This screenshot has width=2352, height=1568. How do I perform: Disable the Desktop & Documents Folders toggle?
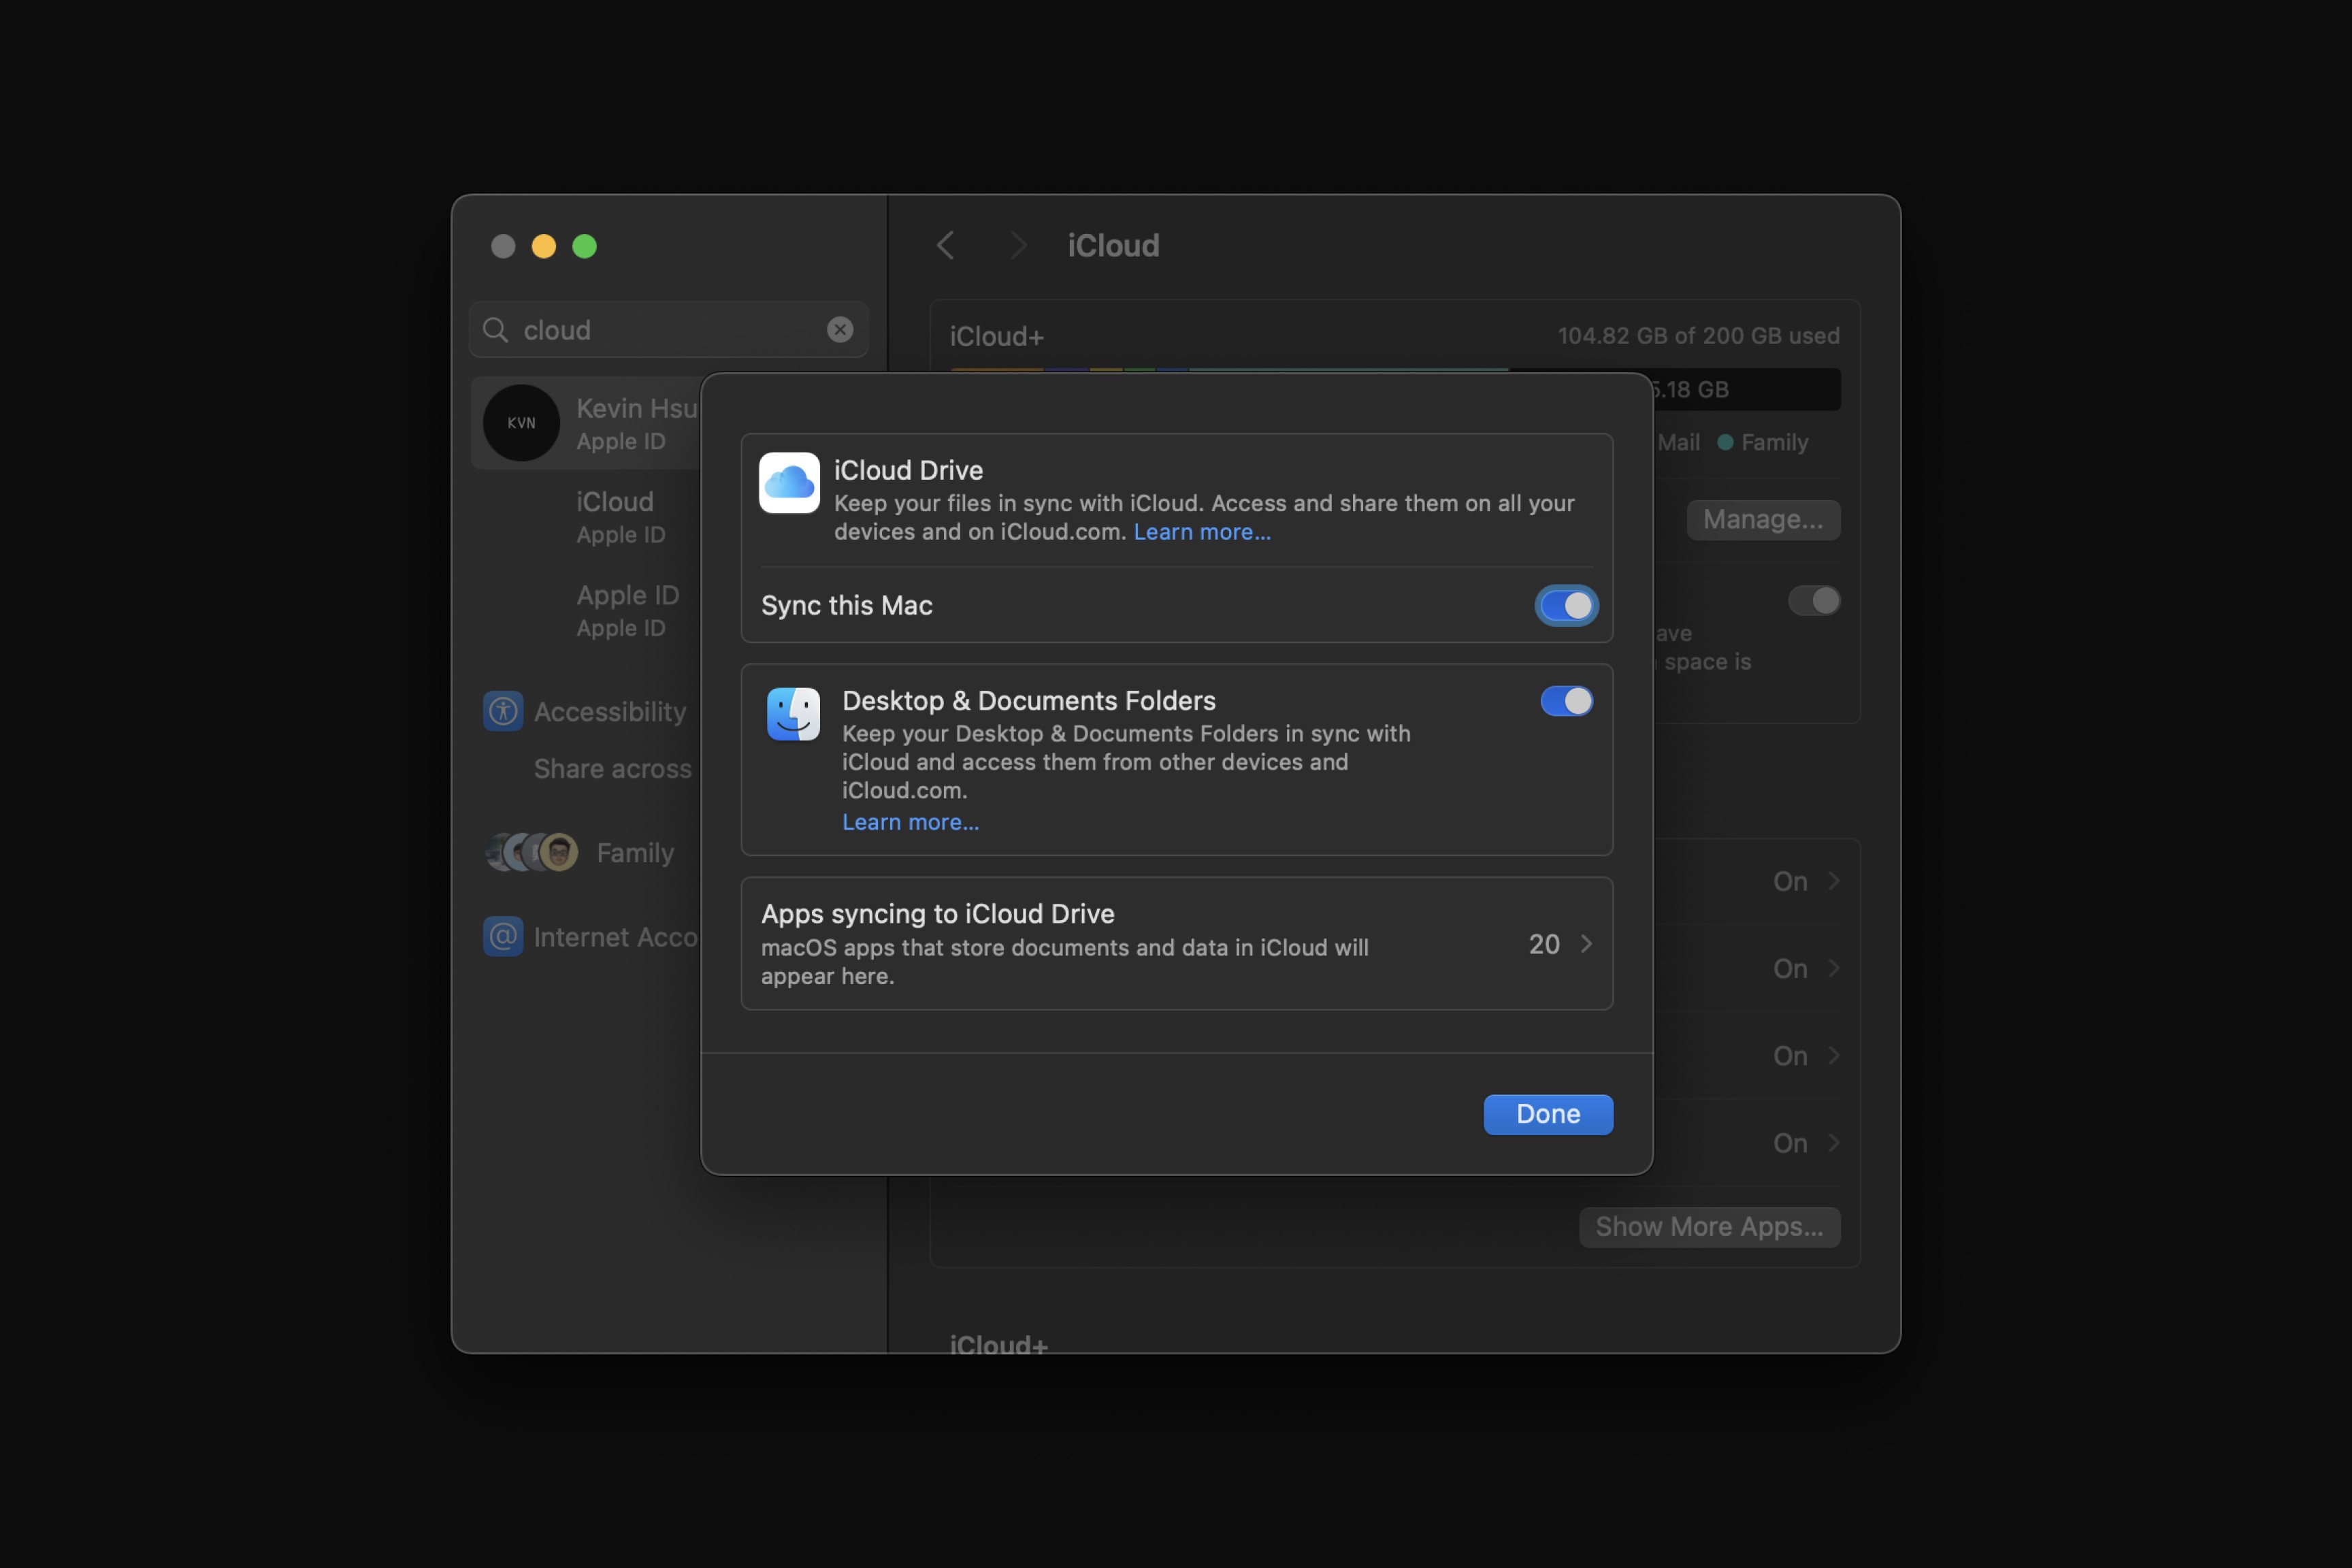click(1566, 701)
